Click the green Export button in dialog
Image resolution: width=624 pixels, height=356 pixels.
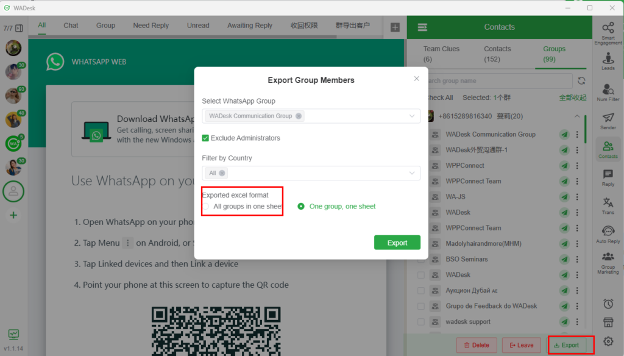tap(397, 243)
